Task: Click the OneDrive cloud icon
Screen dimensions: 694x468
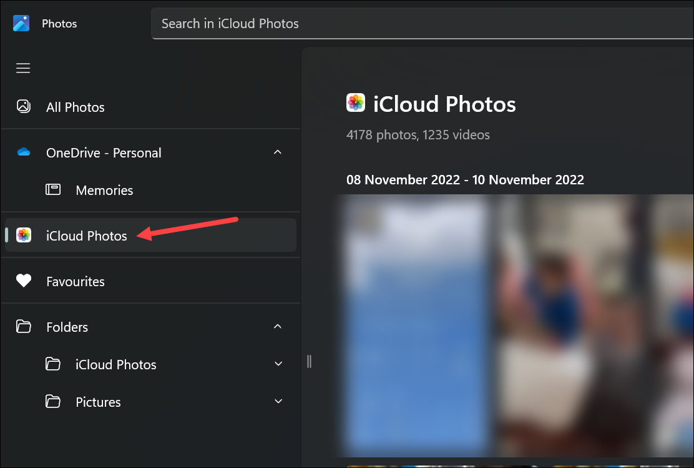Action: coord(23,152)
